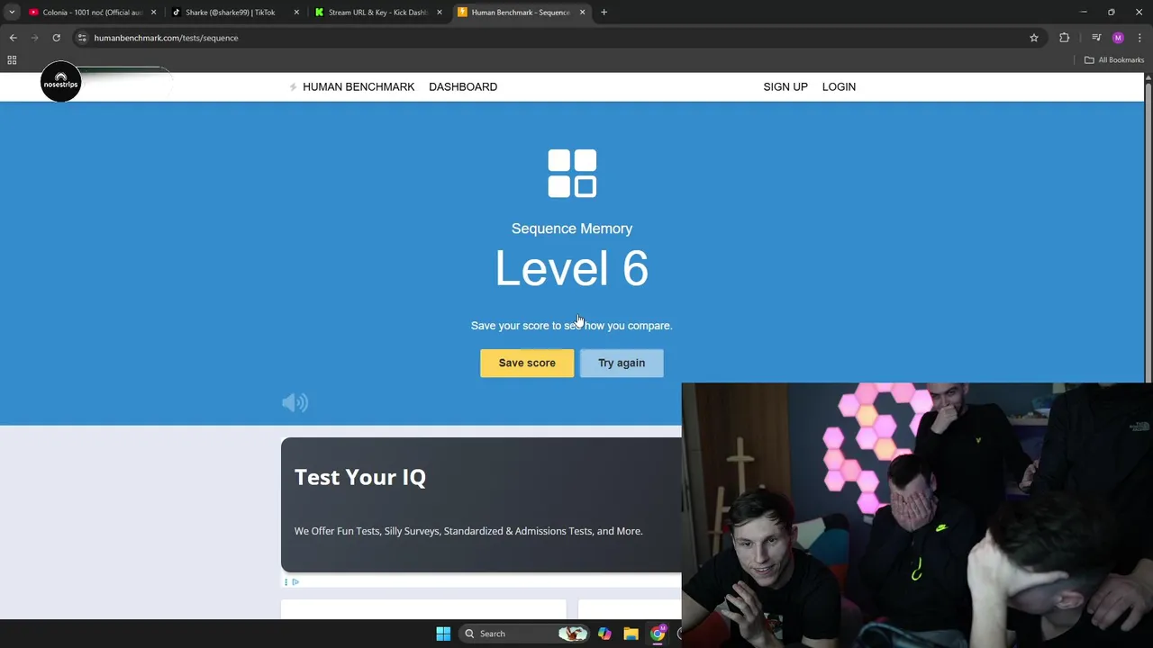This screenshot has height=648, width=1153.
Task: Close the Human Benchmark tab
Action: [582, 13]
